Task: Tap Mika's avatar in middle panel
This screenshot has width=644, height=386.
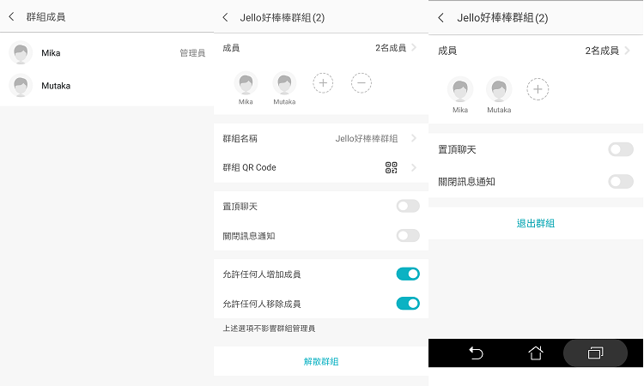Action: pos(246,83)
